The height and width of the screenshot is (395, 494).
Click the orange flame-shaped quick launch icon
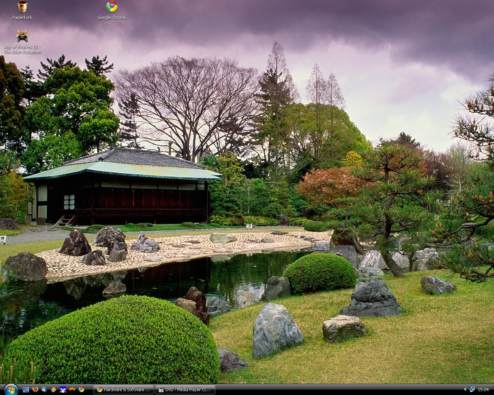72,390
